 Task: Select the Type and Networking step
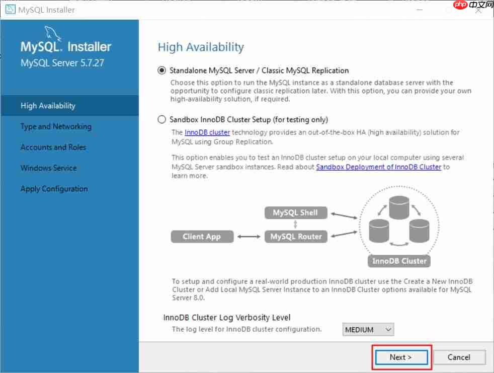(56, 126)
